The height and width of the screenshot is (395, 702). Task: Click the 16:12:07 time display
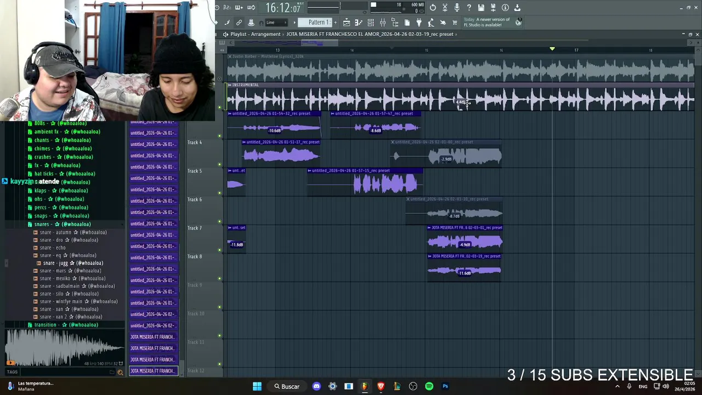282,8
